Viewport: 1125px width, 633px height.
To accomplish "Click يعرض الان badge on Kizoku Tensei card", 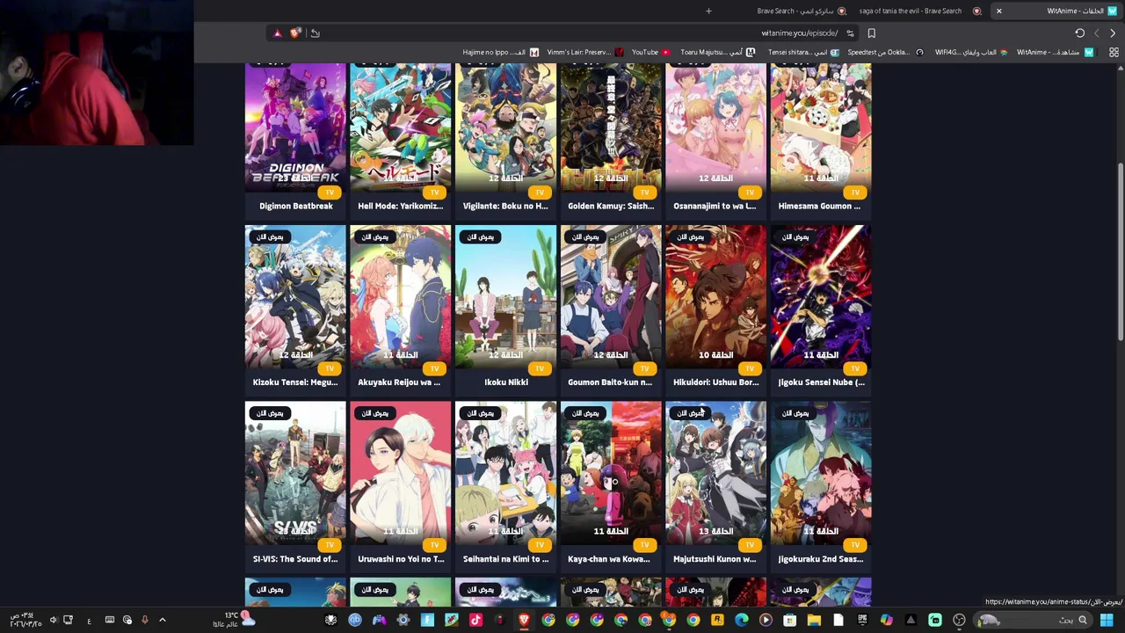I will pos(270,236).
